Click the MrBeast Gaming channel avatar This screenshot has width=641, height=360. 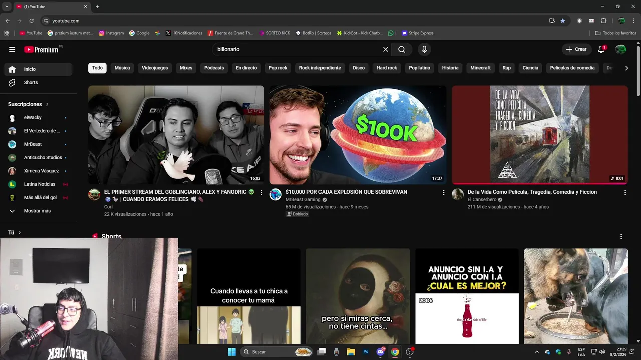(x=276, y=195)
